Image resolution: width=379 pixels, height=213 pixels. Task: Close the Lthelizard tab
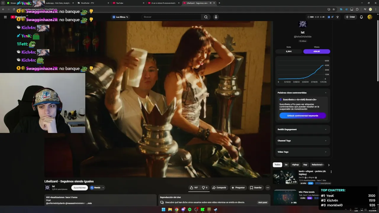point(214,3)
